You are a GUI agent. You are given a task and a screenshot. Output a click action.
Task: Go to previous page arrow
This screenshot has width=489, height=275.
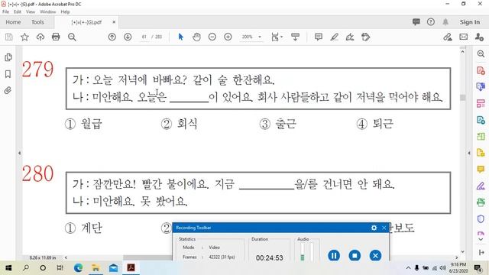(112, 37)
